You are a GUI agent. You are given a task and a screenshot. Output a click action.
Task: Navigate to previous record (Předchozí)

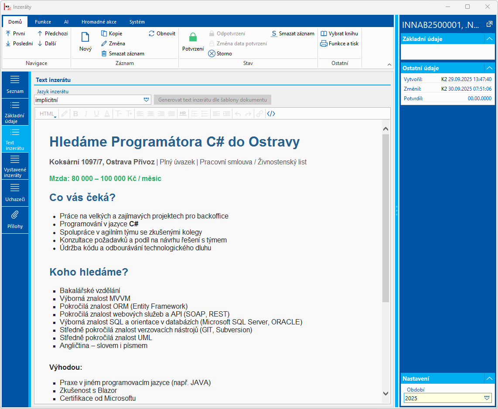point(52,33)
